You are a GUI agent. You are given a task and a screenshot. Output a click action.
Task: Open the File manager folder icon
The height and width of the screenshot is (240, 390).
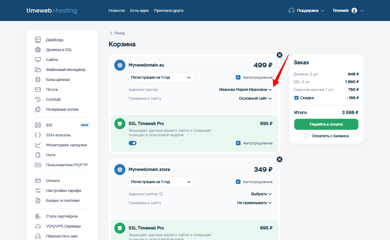[38, 70]
